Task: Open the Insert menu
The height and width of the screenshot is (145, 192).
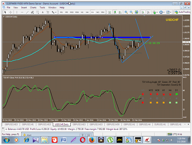Action: point(24,7)
